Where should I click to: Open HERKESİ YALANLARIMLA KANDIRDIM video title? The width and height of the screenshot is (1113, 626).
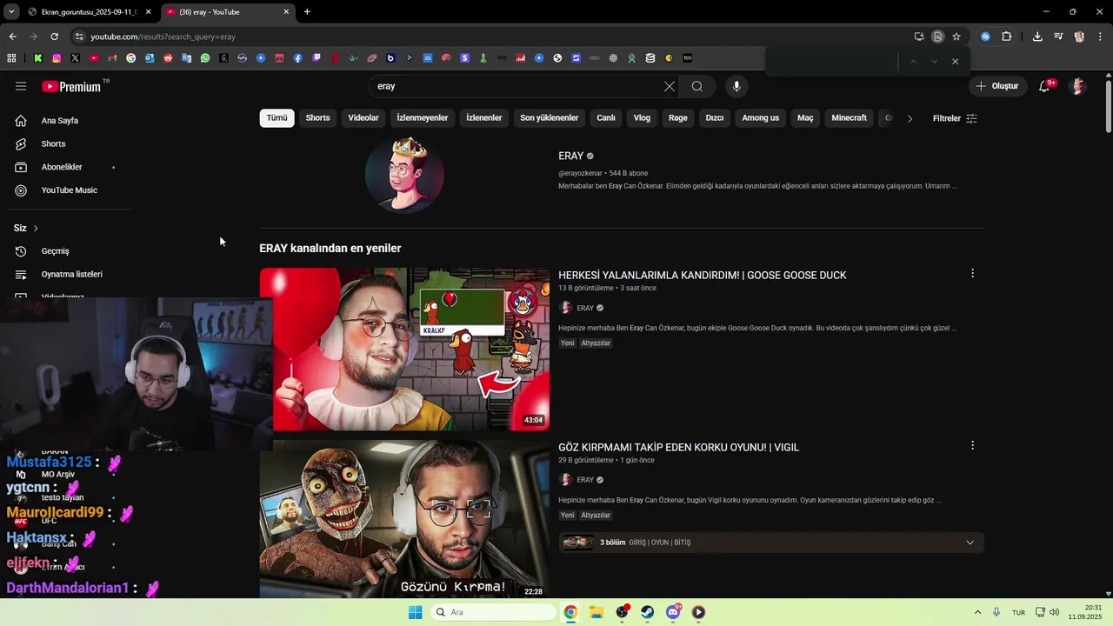point(703,276)
